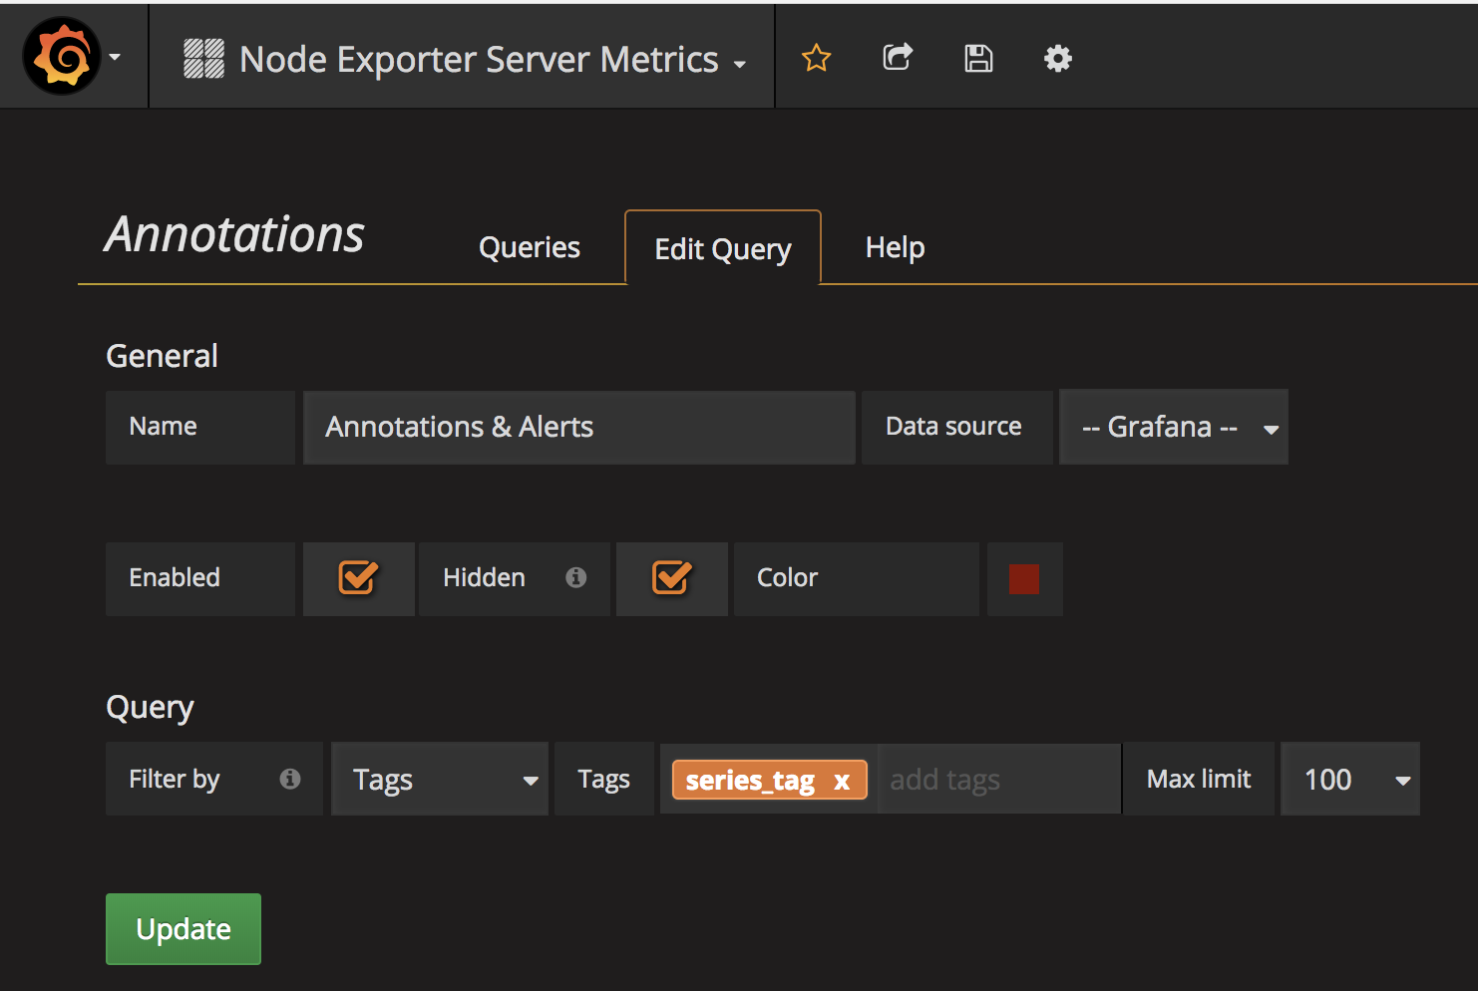The image size is (1478, 991).
Task: Toggle the Hidden checkbox
Action: 671,578
